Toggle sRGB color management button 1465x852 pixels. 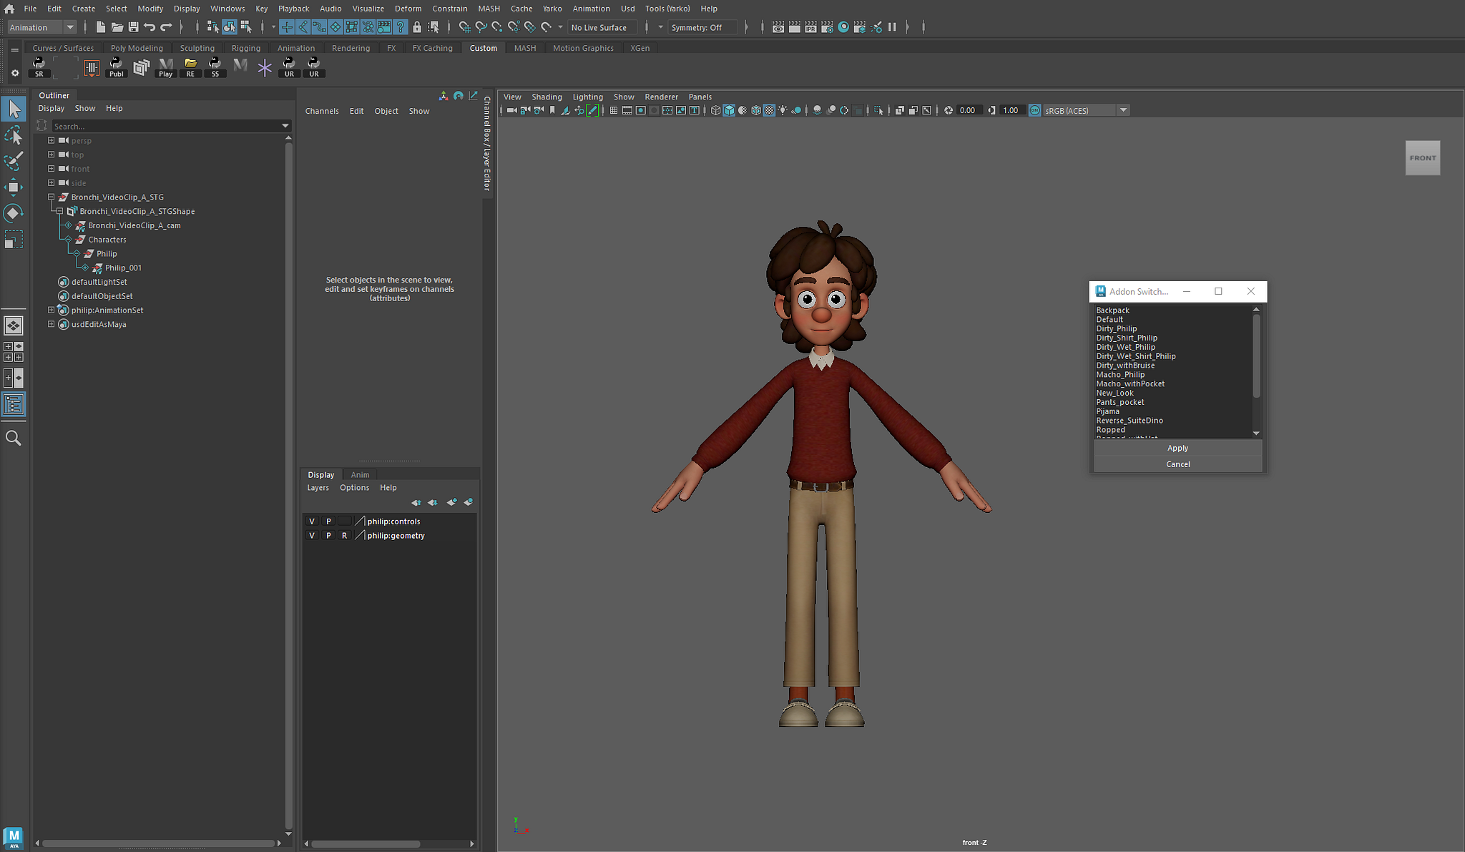tap(1034, 110)
